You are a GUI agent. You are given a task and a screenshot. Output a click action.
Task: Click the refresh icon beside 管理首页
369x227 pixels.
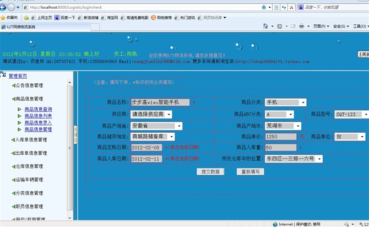coord(3,75)
